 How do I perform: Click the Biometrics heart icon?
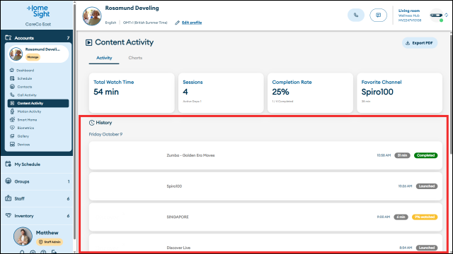[x=12, y=128]
